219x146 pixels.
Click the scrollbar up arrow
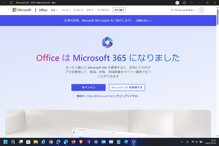click(x=217, y=7)
